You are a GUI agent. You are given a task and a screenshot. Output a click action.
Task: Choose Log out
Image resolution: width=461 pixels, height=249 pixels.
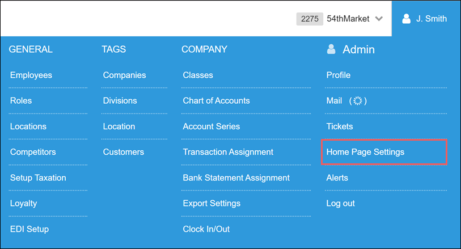point(340,204)
